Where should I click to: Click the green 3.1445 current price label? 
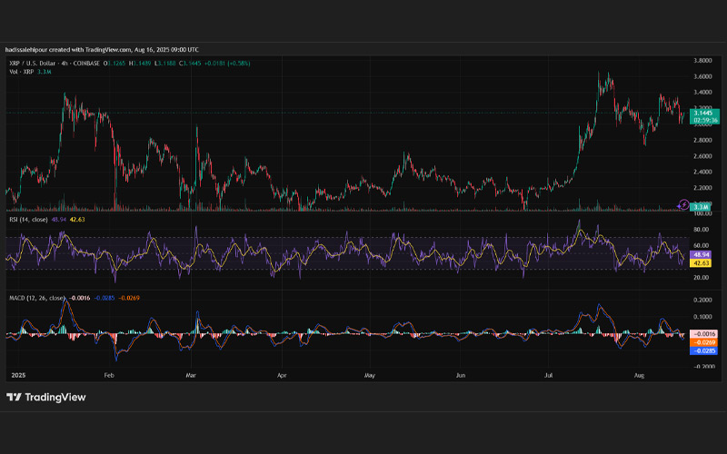[703, 113]
